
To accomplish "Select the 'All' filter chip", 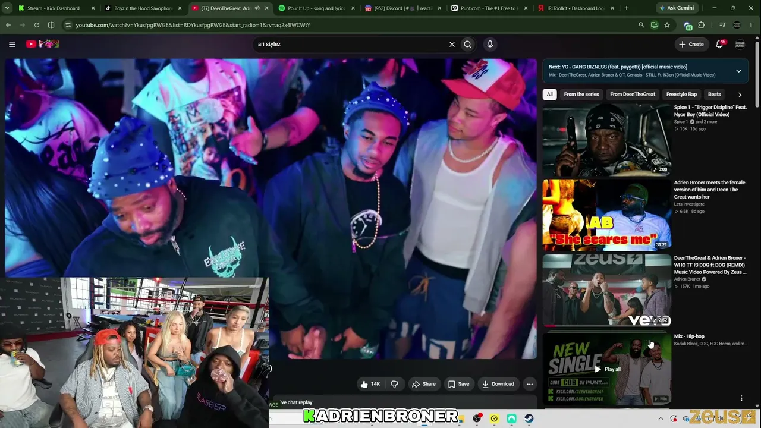I will (549, 94).
